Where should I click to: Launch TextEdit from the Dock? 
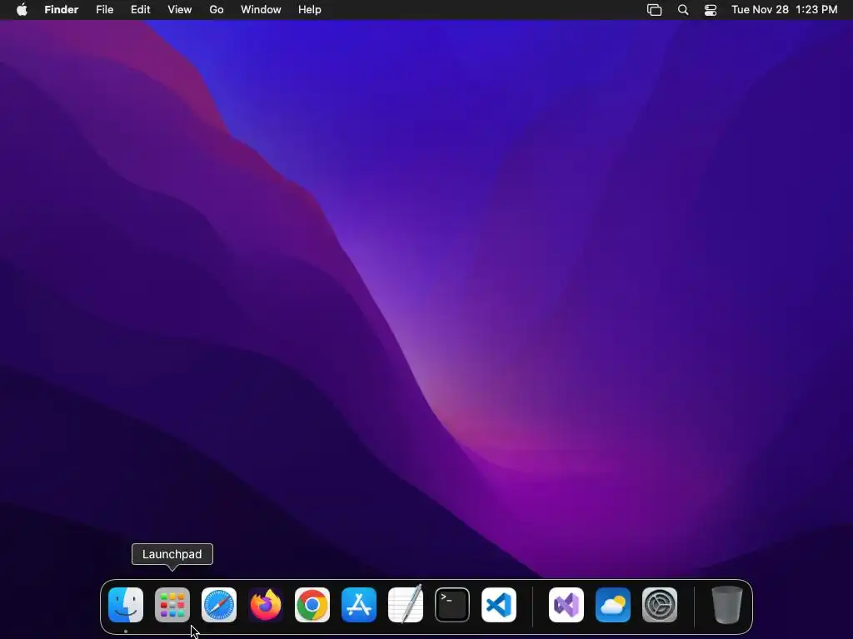(406, 605)
